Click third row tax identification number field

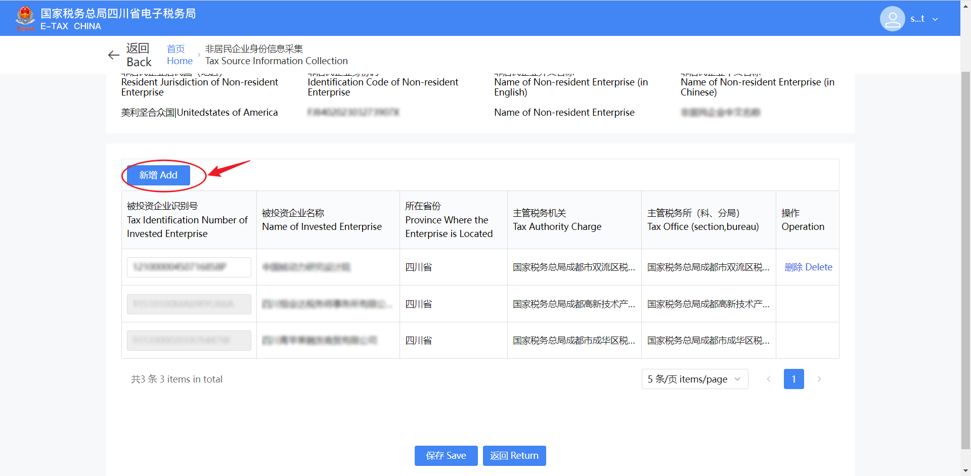[189, 341]
